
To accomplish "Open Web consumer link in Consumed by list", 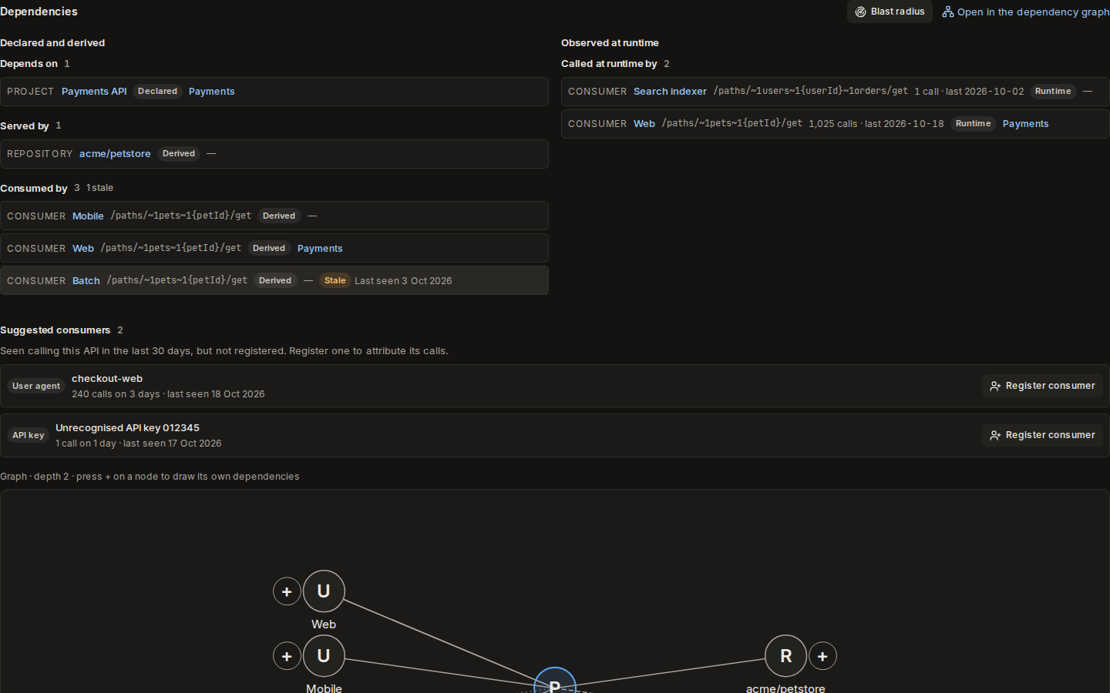I will (83, 249).
